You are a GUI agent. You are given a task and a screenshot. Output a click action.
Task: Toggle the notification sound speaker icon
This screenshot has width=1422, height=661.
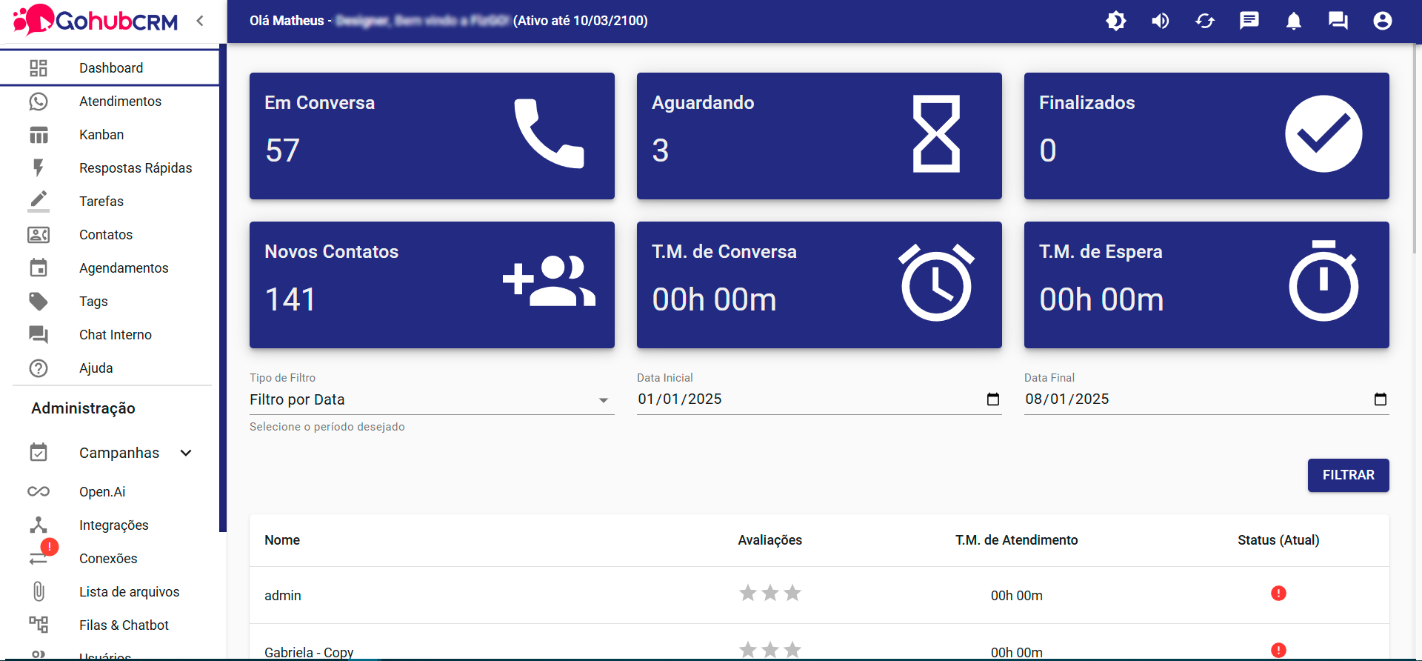tap(1160, 21)
